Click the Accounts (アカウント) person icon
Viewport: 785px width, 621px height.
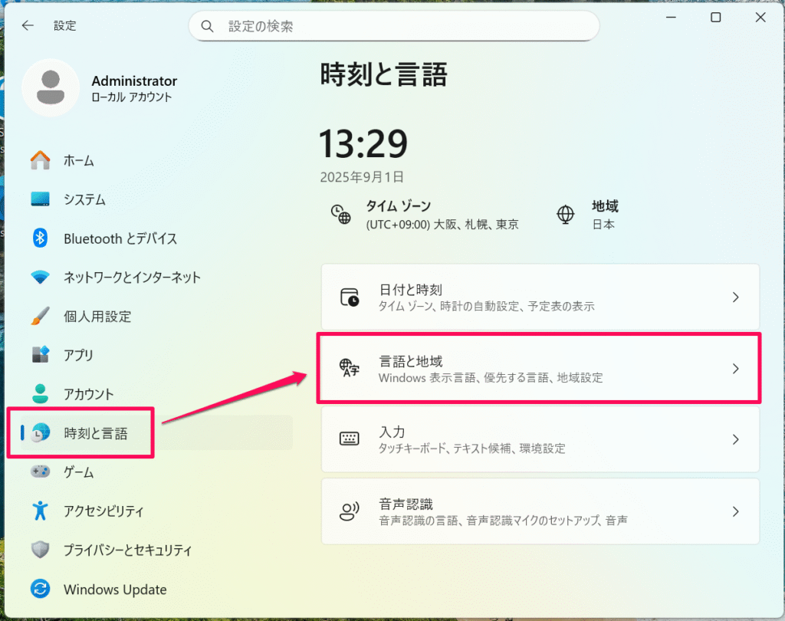(40, 394)
